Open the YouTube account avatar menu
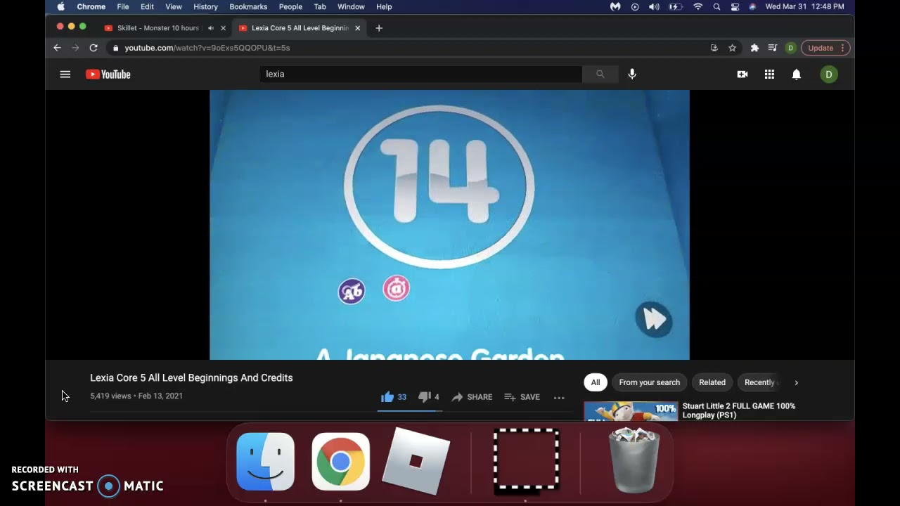This screenshot has height=506, width=900. (x=829, y=74)
